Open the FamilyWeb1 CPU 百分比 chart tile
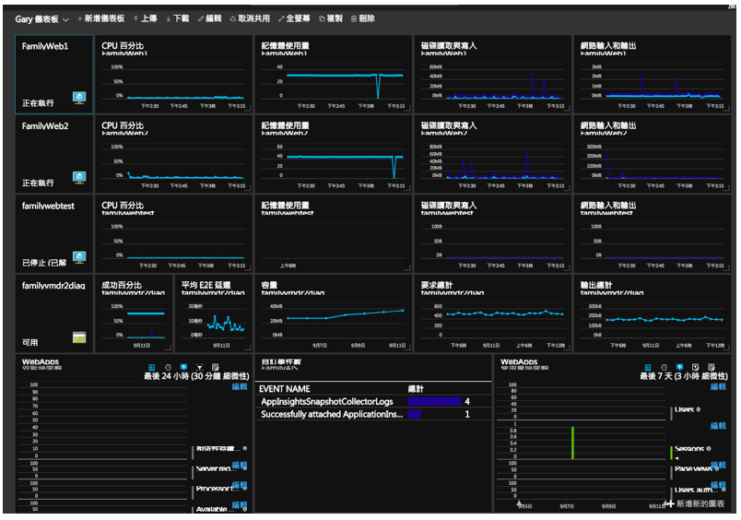This screenshot has width=741, height=520. [173, 74]
